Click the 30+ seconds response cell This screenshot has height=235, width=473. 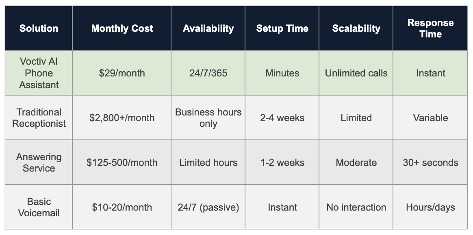pos(430,163)
